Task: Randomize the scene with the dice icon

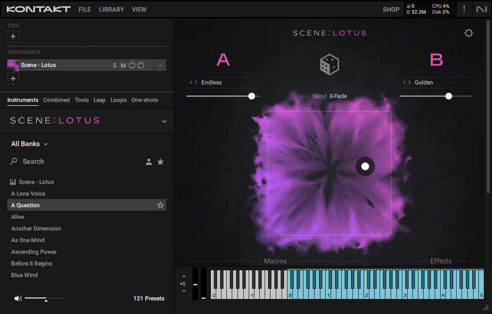Action: [x=330, y=64]
